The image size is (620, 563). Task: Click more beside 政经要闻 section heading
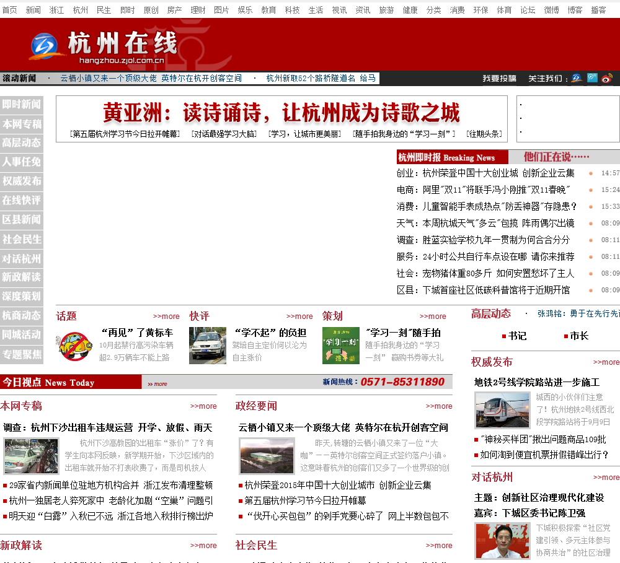click(x=439, y=406)
